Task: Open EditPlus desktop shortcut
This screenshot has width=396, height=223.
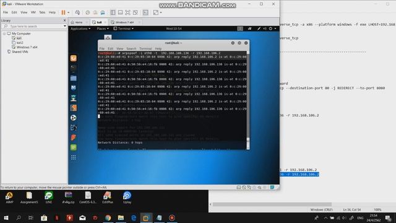Action: tap(108, 198)
